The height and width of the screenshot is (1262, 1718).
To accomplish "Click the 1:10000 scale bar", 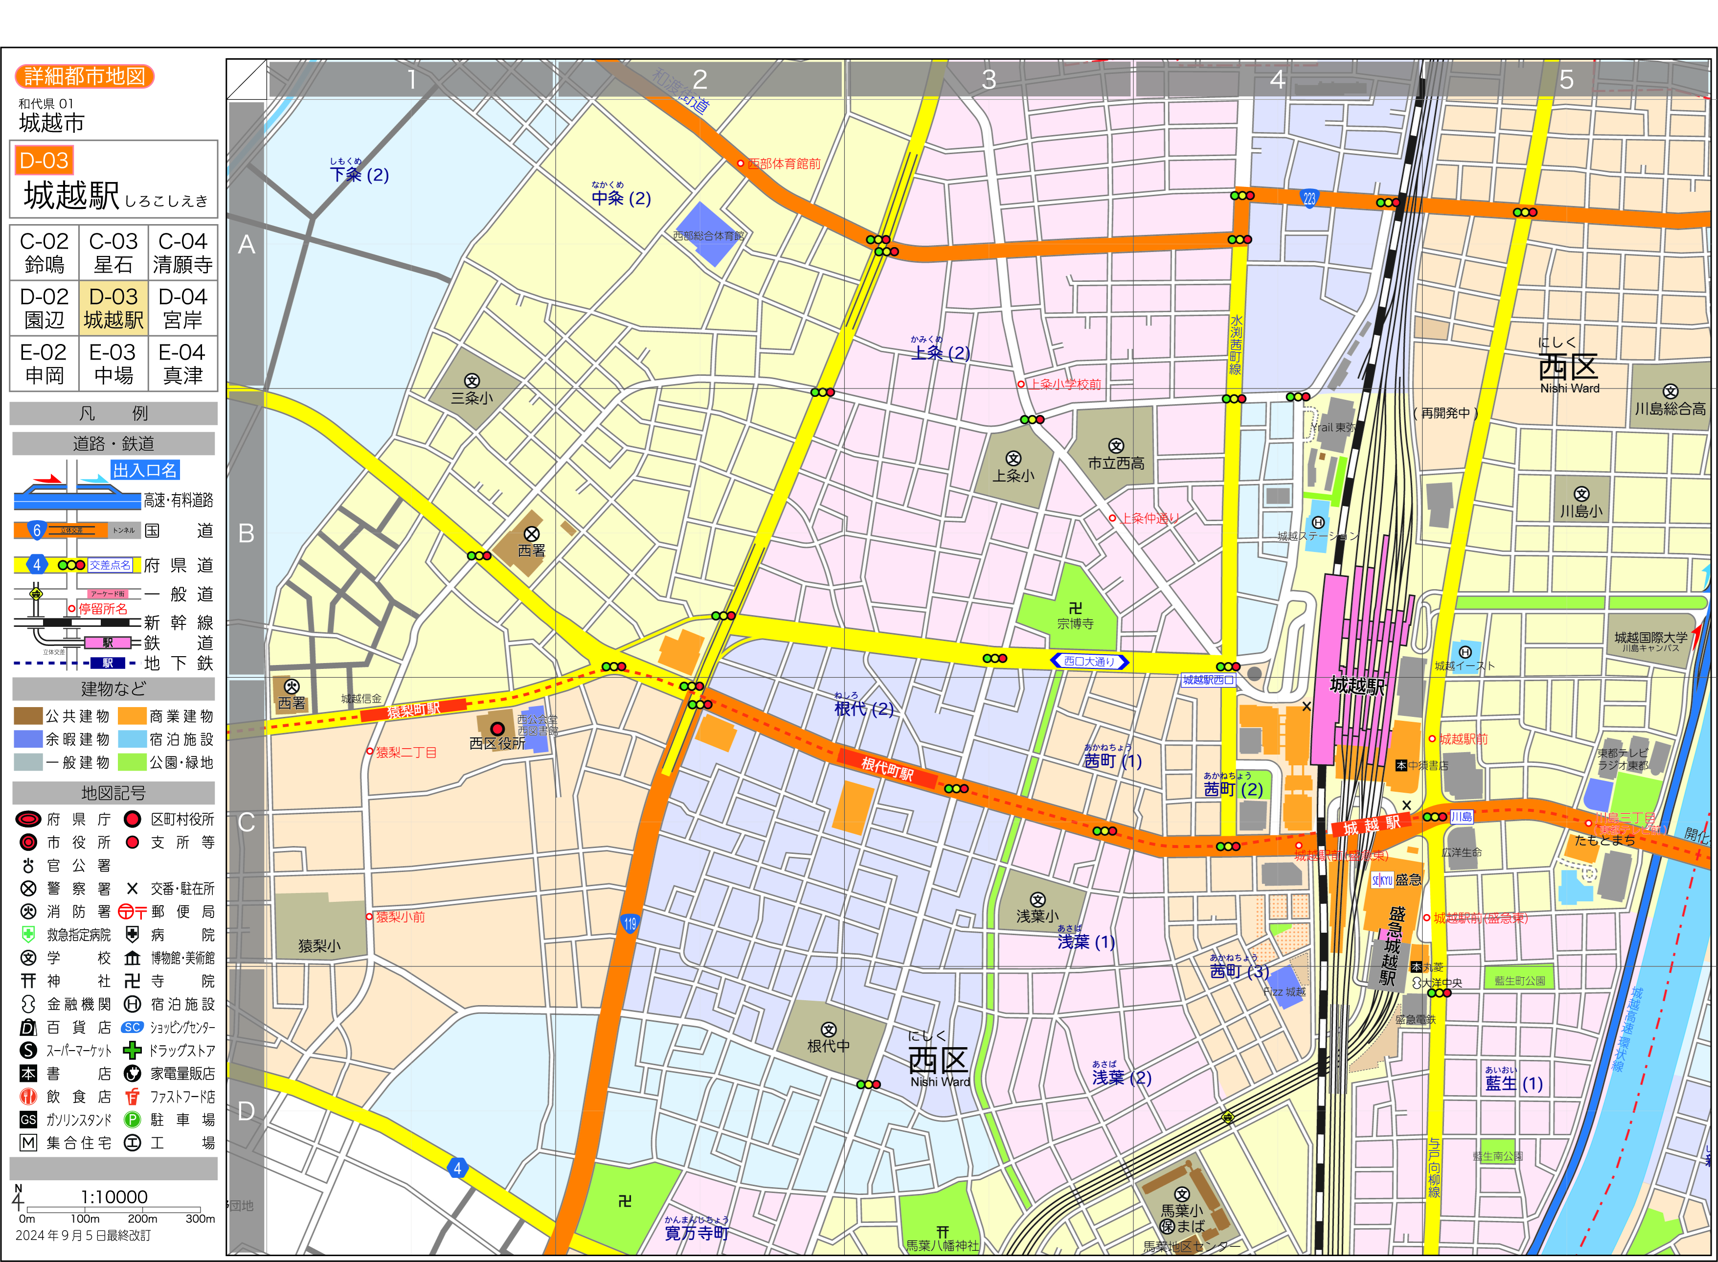I will (x=114, y=1209).
